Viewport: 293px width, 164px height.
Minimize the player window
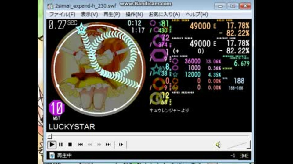220,6
